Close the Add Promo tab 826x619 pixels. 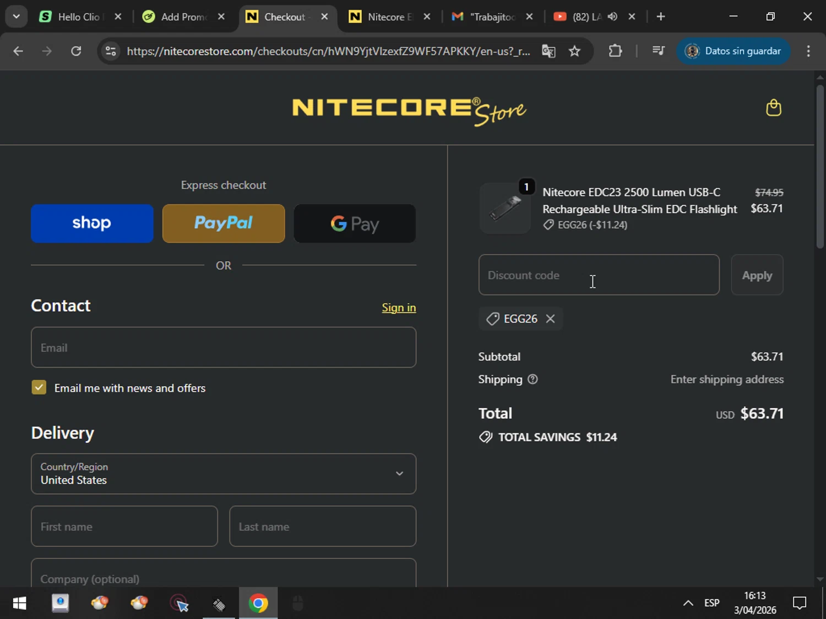pyautogui.click(x=221, y=17)
